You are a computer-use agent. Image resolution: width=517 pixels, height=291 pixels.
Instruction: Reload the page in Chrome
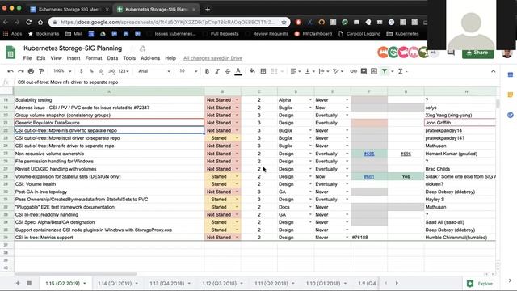click(x=29, y=22)
